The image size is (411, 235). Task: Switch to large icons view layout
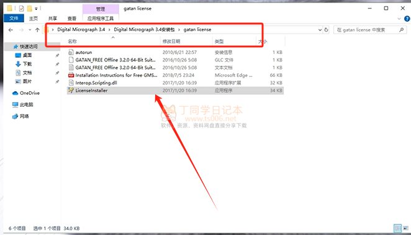pyautogui.click(x=406, y=228)
